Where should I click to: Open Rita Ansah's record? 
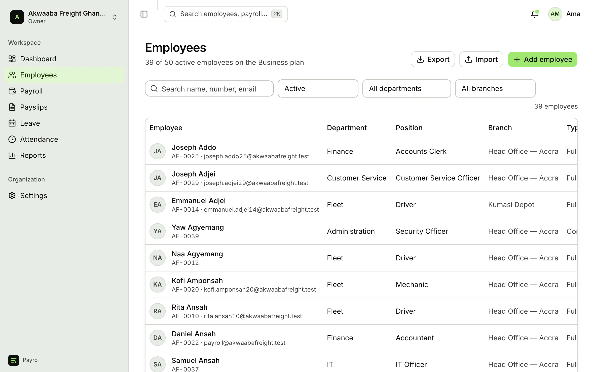click(x=361, y=311)
